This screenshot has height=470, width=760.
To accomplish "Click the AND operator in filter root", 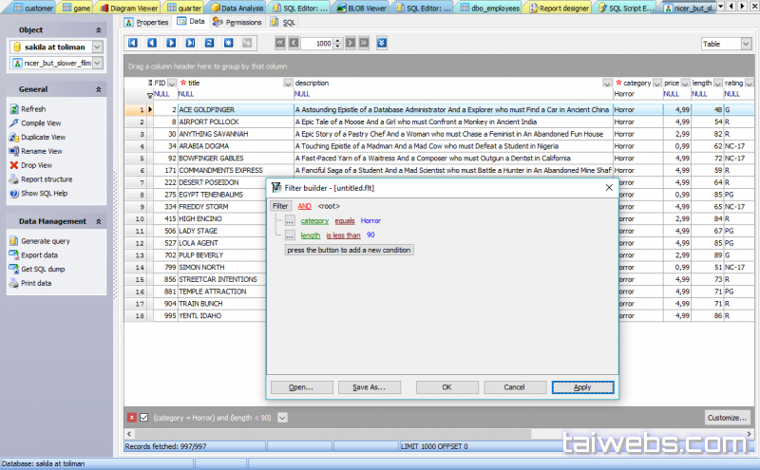I will (x=304, y=206).
